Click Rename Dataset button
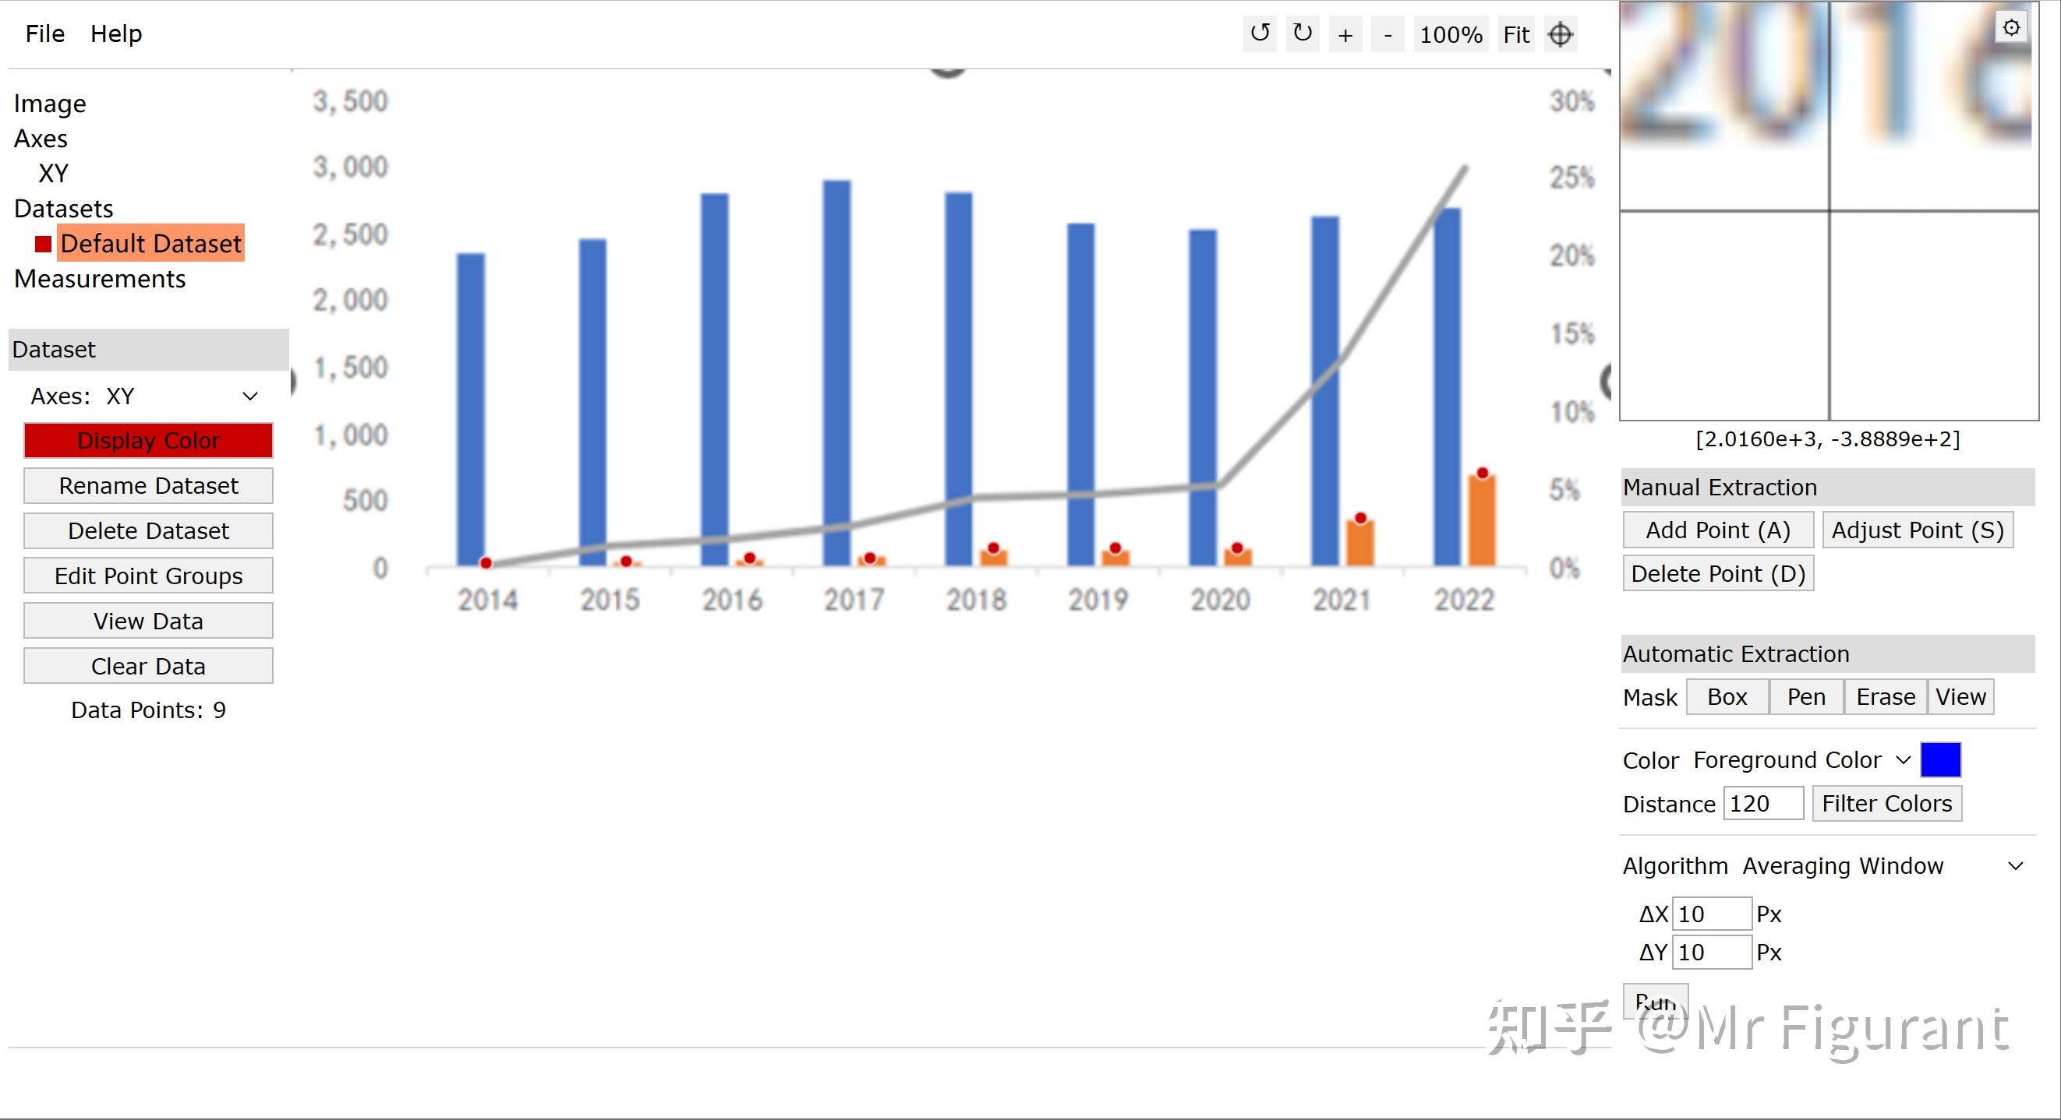This screenshot has height=1120, width=2061. click(x=149, y=486)
